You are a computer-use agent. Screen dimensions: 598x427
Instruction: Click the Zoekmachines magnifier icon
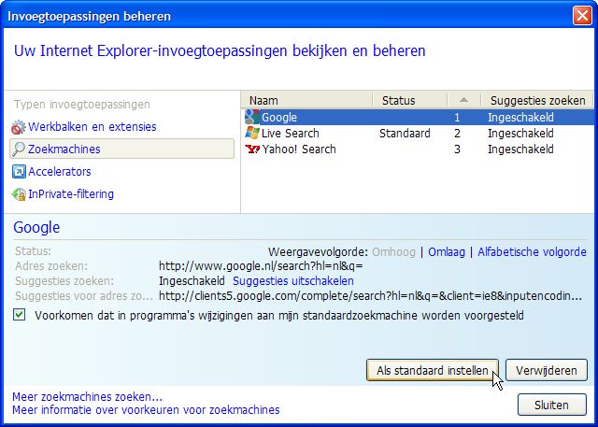(19, 149)
